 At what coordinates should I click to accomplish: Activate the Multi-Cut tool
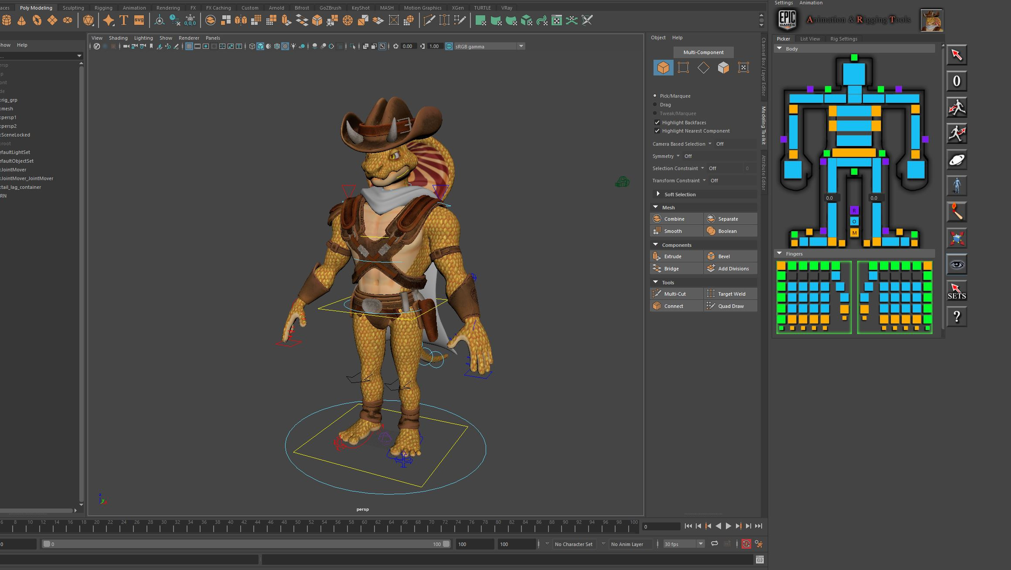pyautogui.click(x=676, y=294)
